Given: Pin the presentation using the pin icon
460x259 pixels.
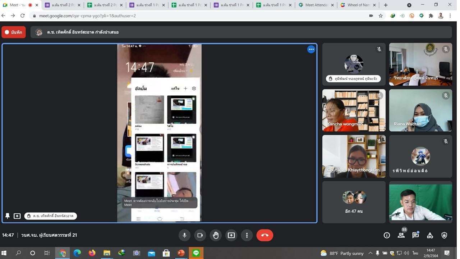Looking at the screenshot, I should coord(8,216).
